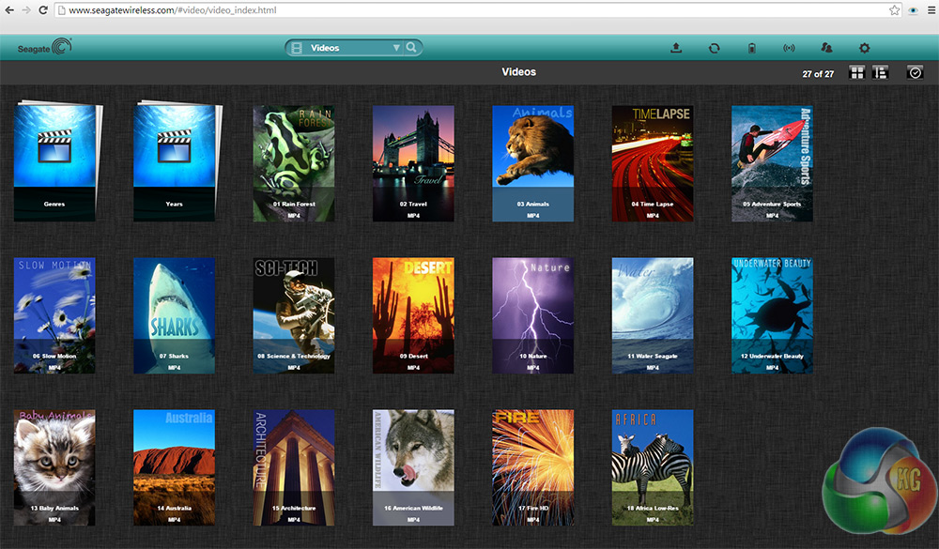Open the settings gear icon
Image resolution: width=939 pixels, height=549 pixels.
(x=865, y=48)
